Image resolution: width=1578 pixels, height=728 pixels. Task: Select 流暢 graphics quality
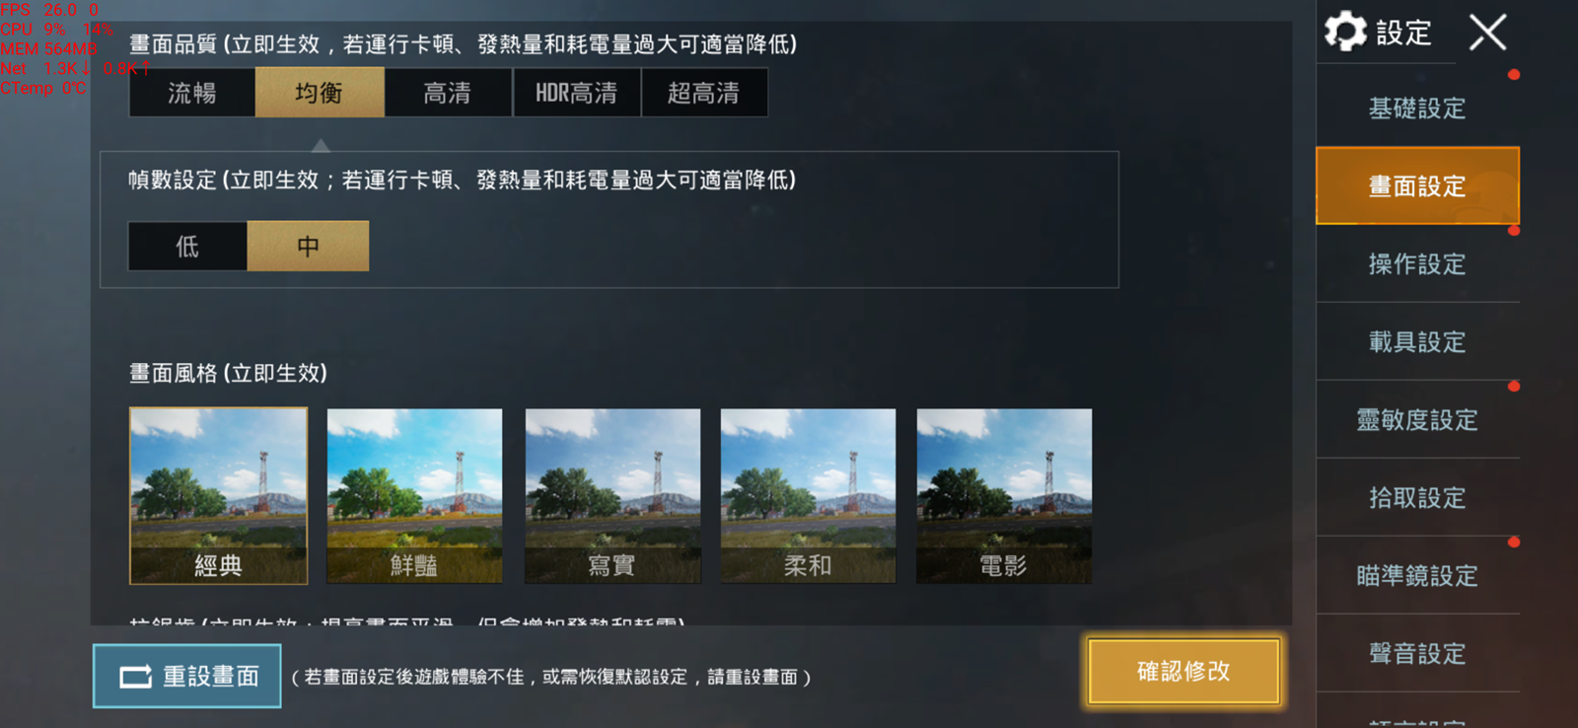pos(192,93)
